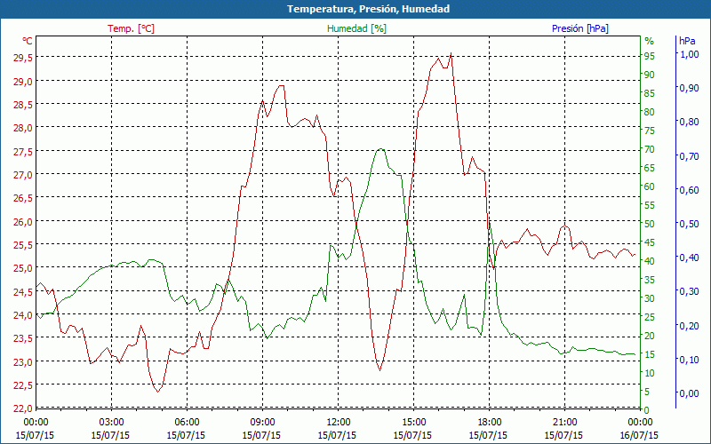
Task: Click the 0,50 pressure axis value
Action: [690, 224]
